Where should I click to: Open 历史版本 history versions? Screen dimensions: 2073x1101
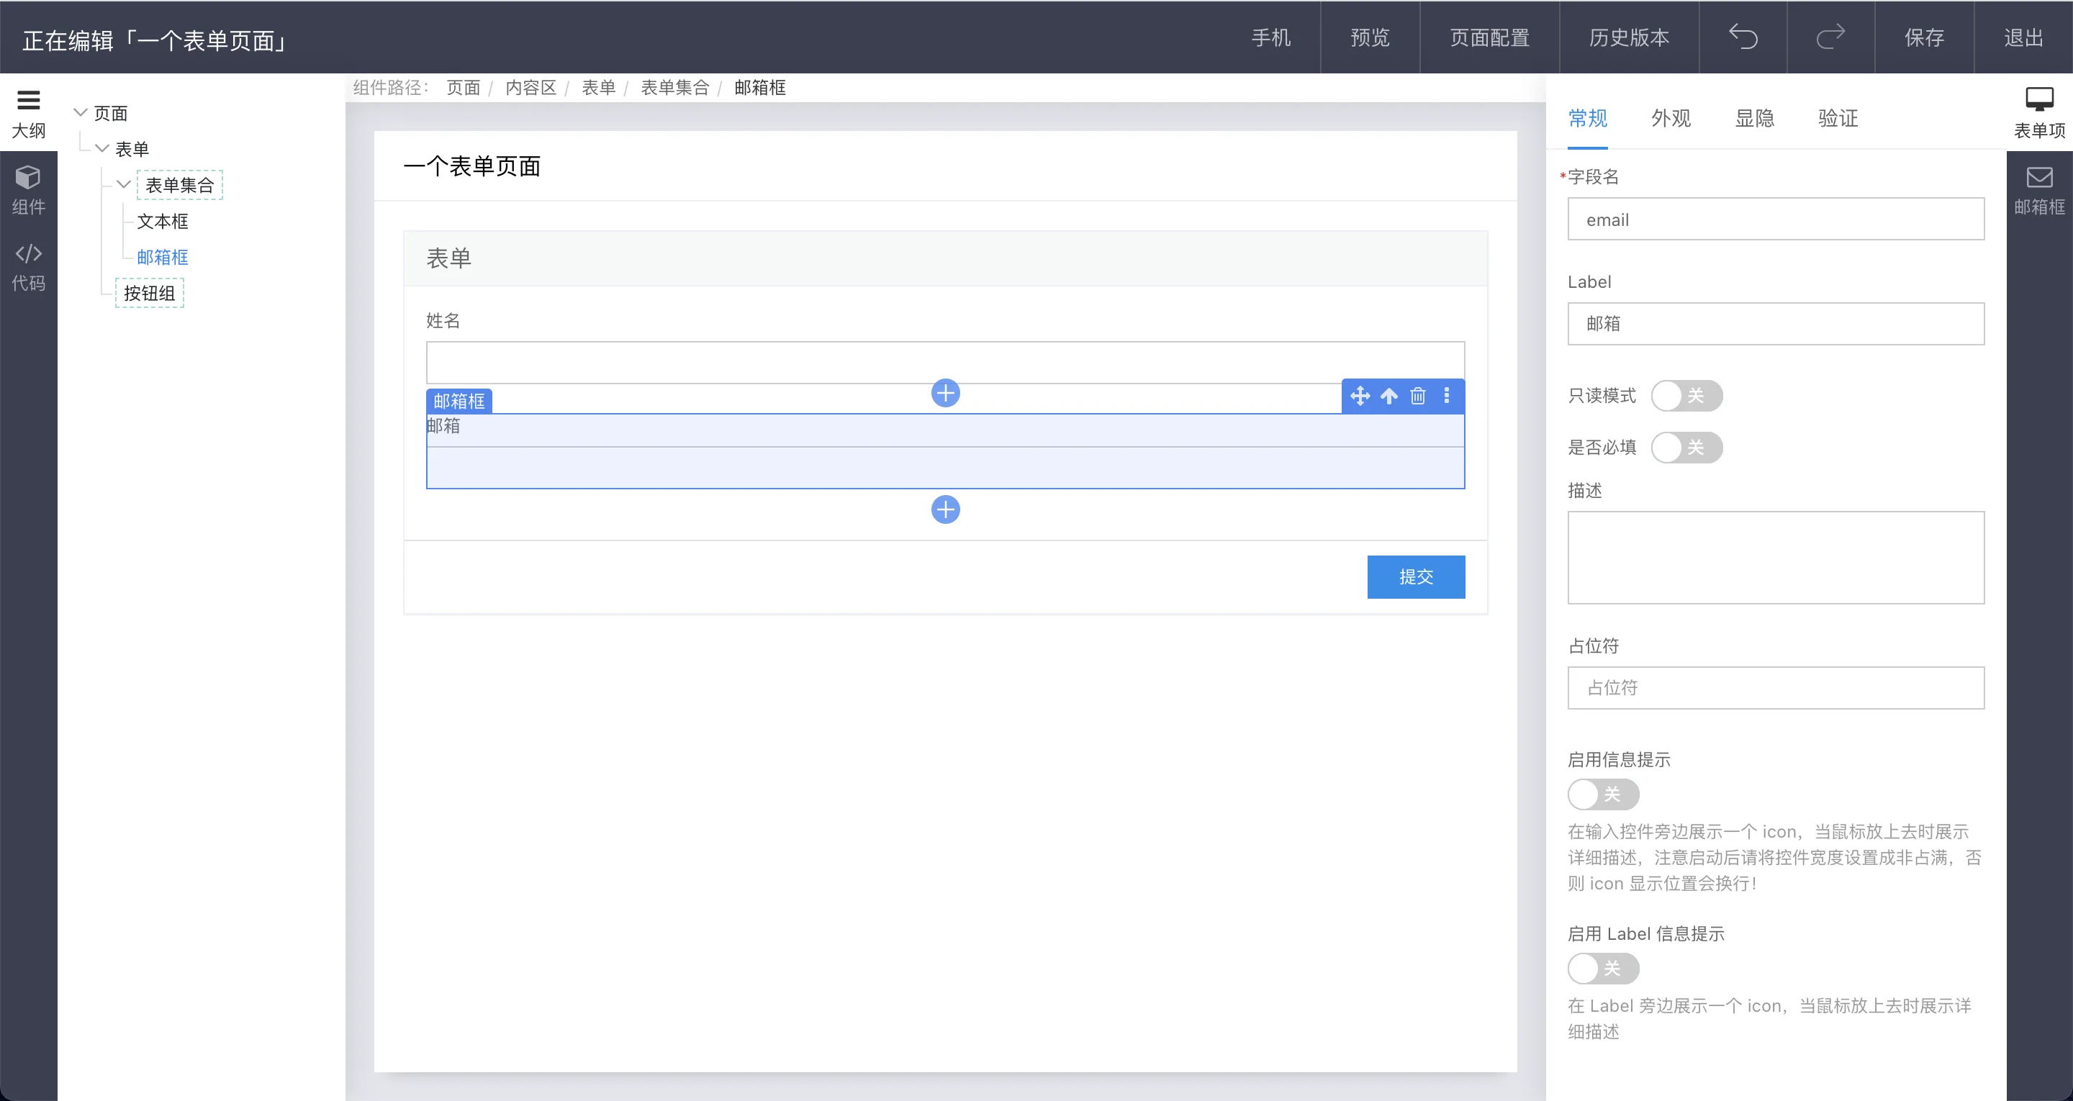click(1629, 38)
